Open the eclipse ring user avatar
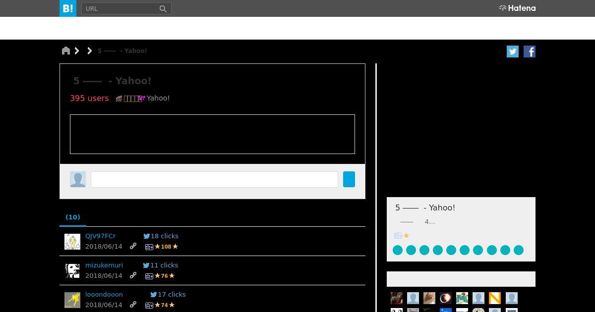This screenshot has height=312, width=595. (x=446, y=298)
